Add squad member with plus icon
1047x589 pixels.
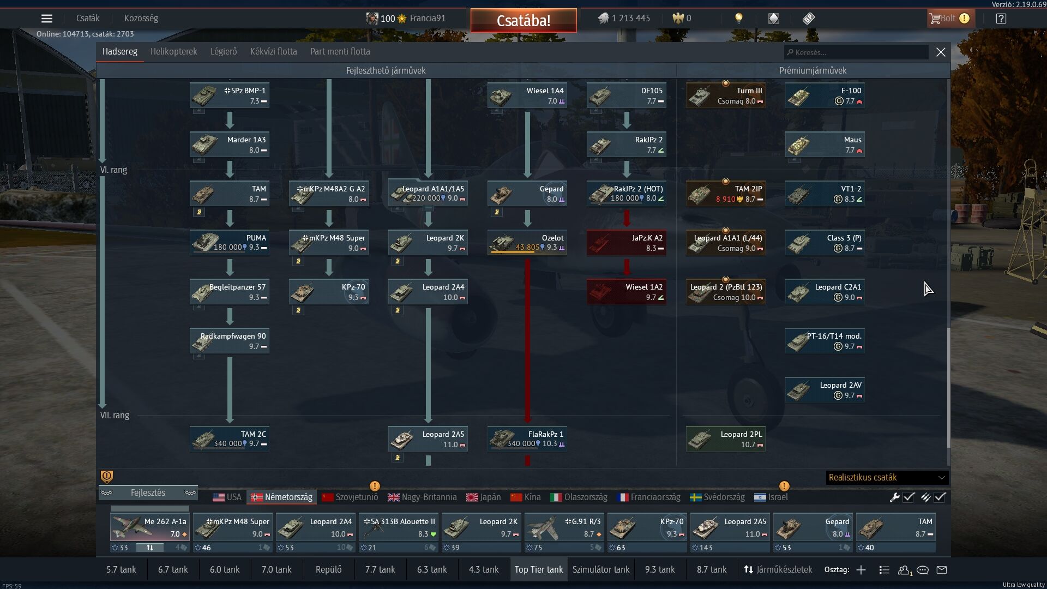coord(861,570)
